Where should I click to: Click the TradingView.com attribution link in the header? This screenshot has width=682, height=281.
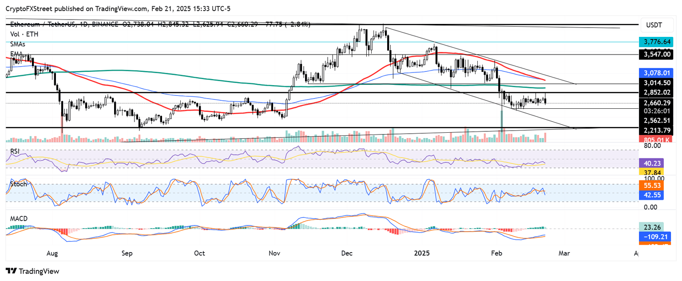[118, 8]
